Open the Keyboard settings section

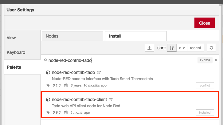pyautogui.click(x=16, y=52)
